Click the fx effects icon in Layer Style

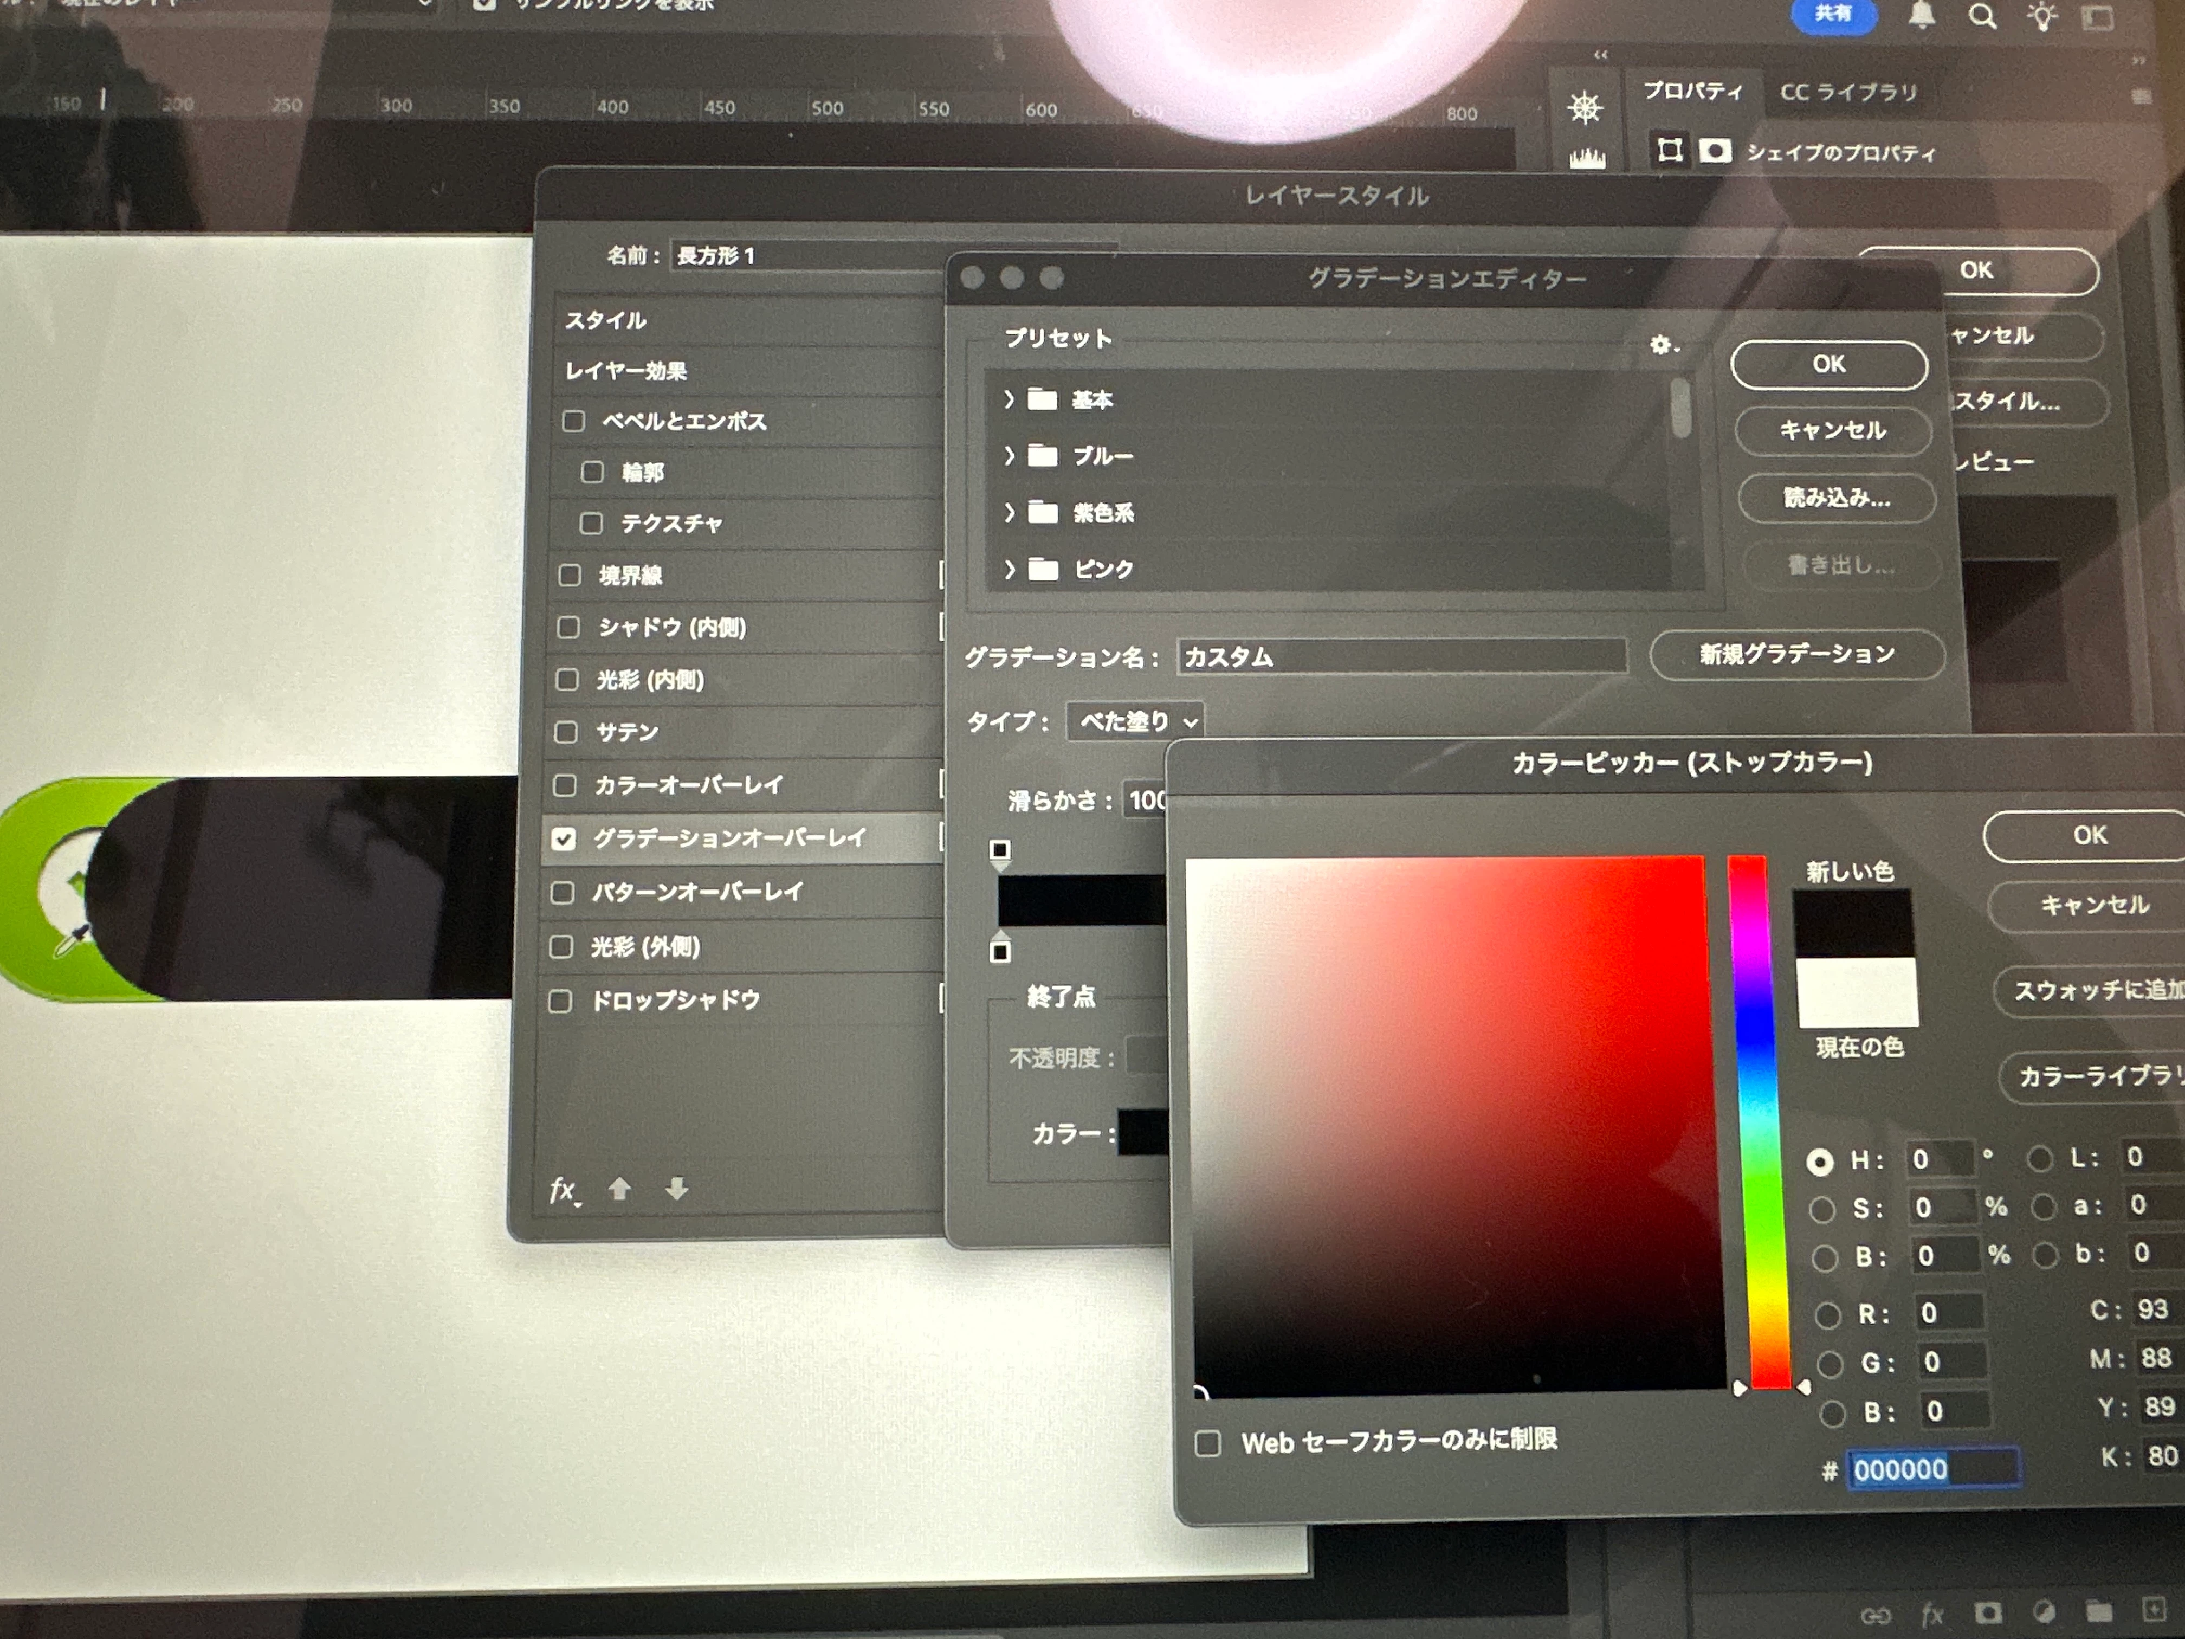click(x=562, y=1190)
